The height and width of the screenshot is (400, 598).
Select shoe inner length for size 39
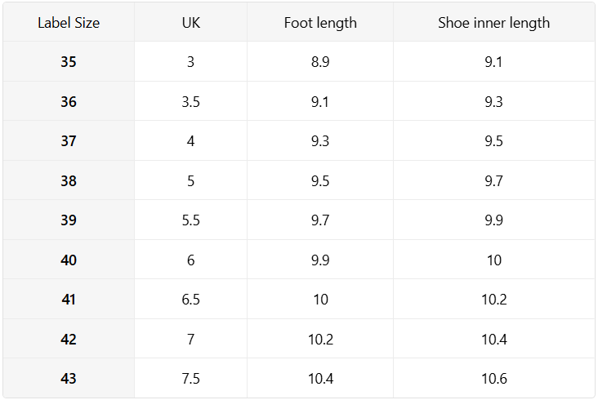493,220
